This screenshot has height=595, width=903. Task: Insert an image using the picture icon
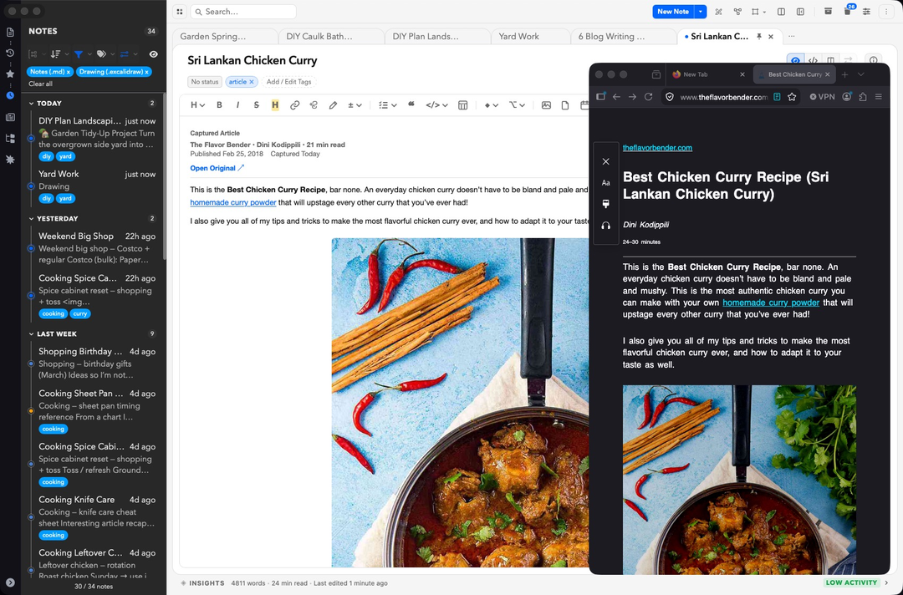coord(546,105)
